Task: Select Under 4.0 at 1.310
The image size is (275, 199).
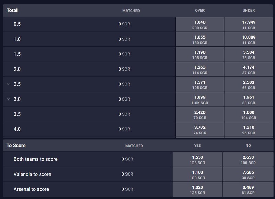Action: (x=249, y=129)
